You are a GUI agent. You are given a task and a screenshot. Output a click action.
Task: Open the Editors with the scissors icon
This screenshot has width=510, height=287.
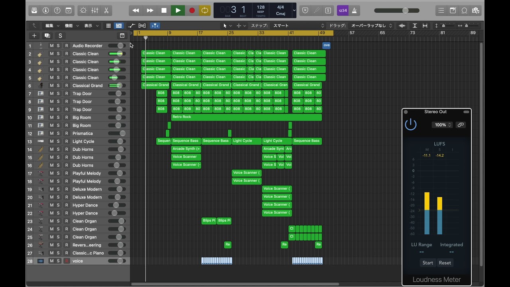(x=106, y=10)
